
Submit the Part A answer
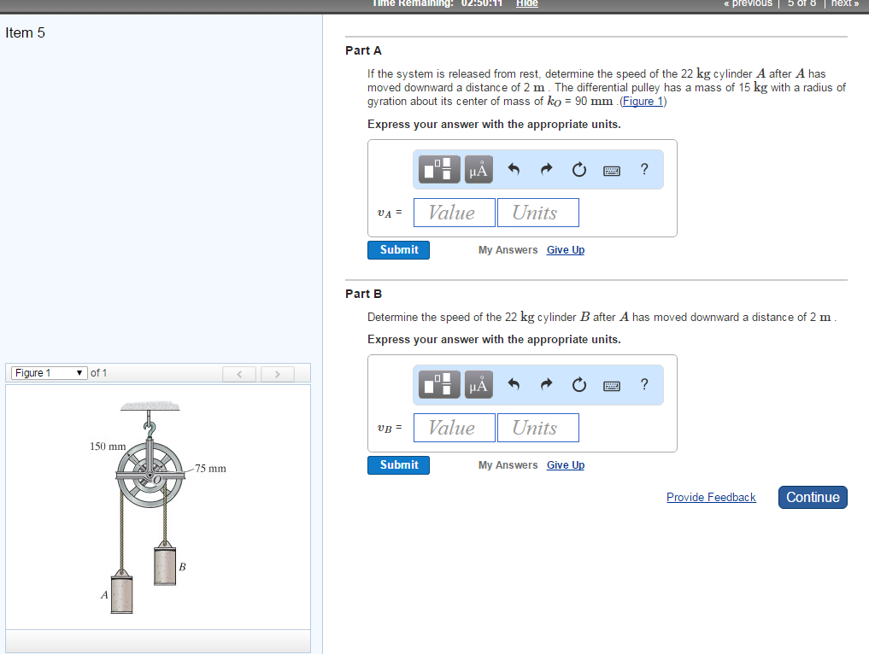(x=398, y=249)
